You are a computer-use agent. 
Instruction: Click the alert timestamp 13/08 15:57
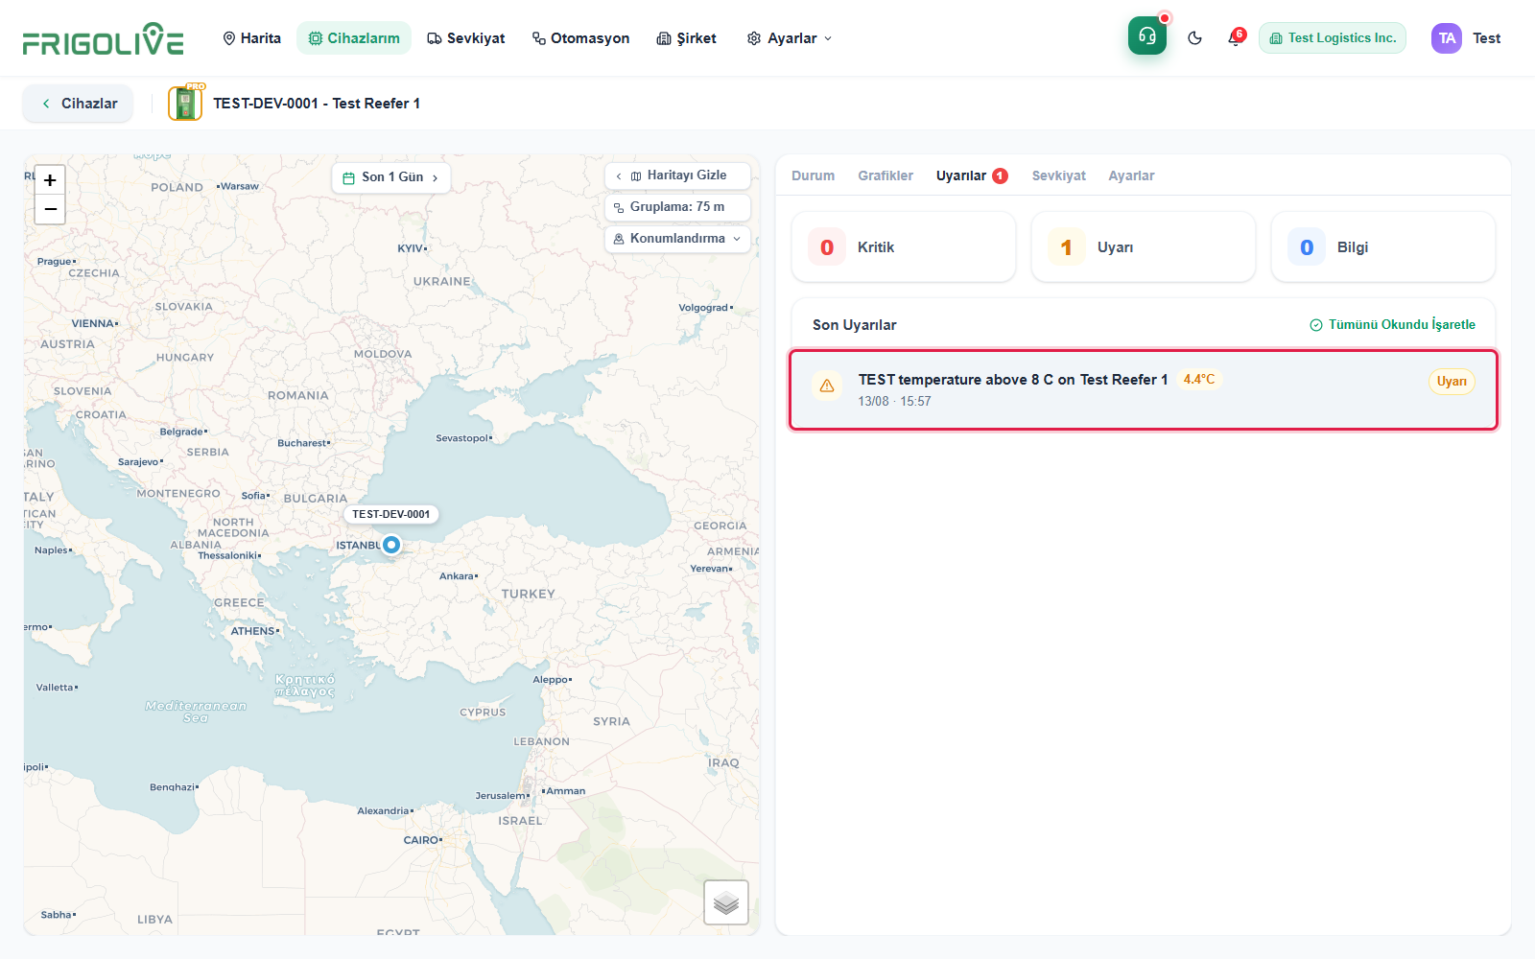894,402
